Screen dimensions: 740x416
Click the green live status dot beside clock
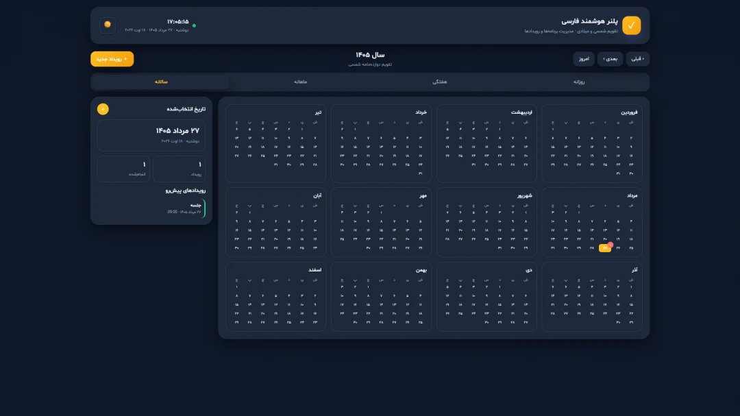(x=194, y=25)
